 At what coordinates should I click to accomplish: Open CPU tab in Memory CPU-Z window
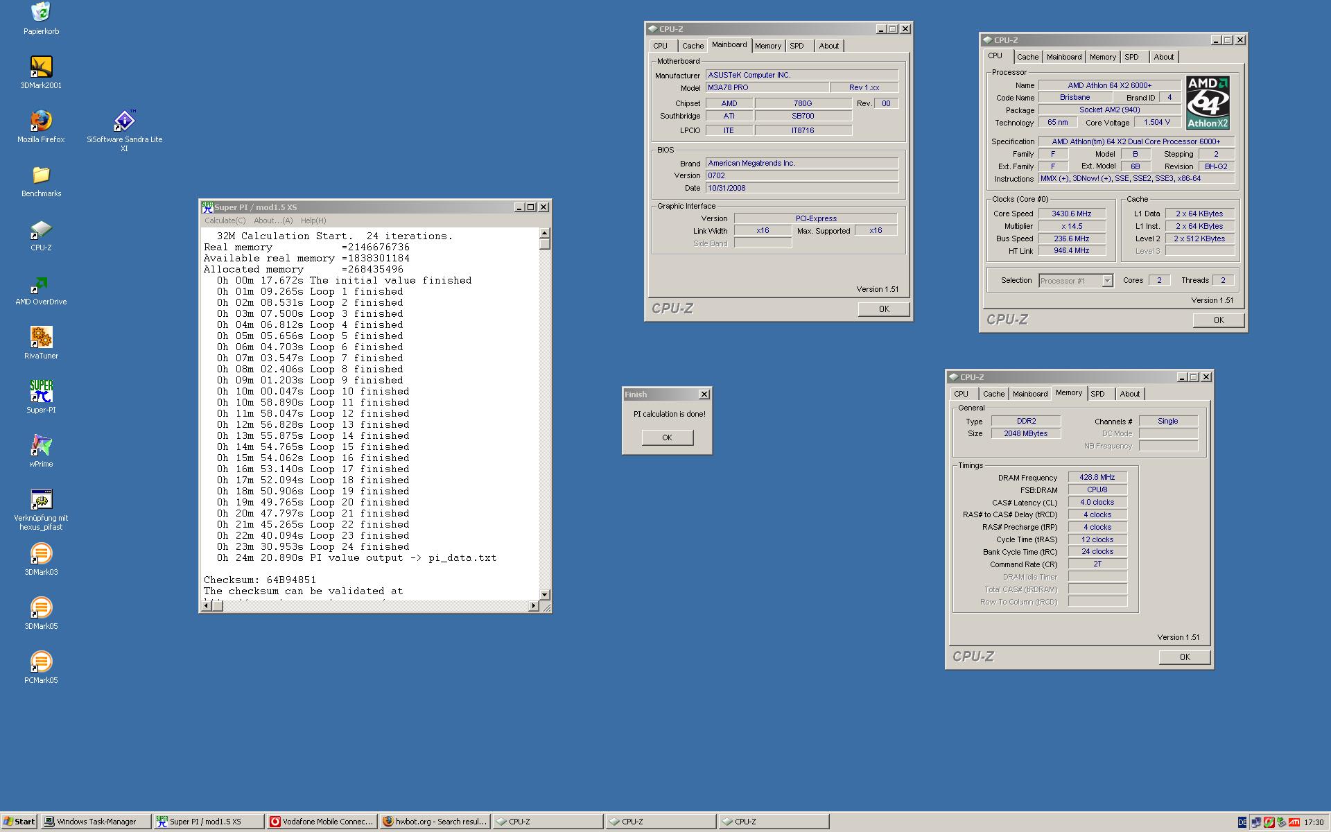pyautogui.click(x=962, y=394)
